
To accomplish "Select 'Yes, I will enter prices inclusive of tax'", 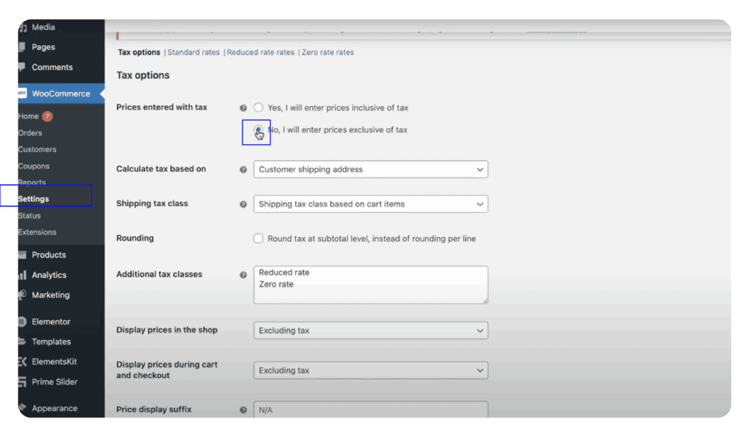I will coord(259,107).
